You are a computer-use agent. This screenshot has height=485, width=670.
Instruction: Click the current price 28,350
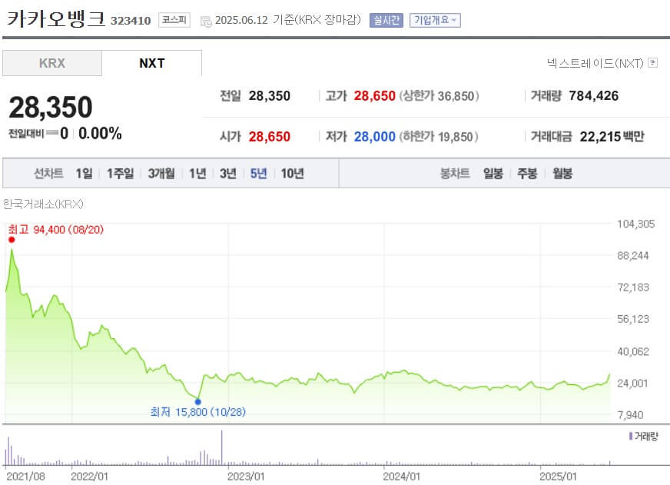51,108
